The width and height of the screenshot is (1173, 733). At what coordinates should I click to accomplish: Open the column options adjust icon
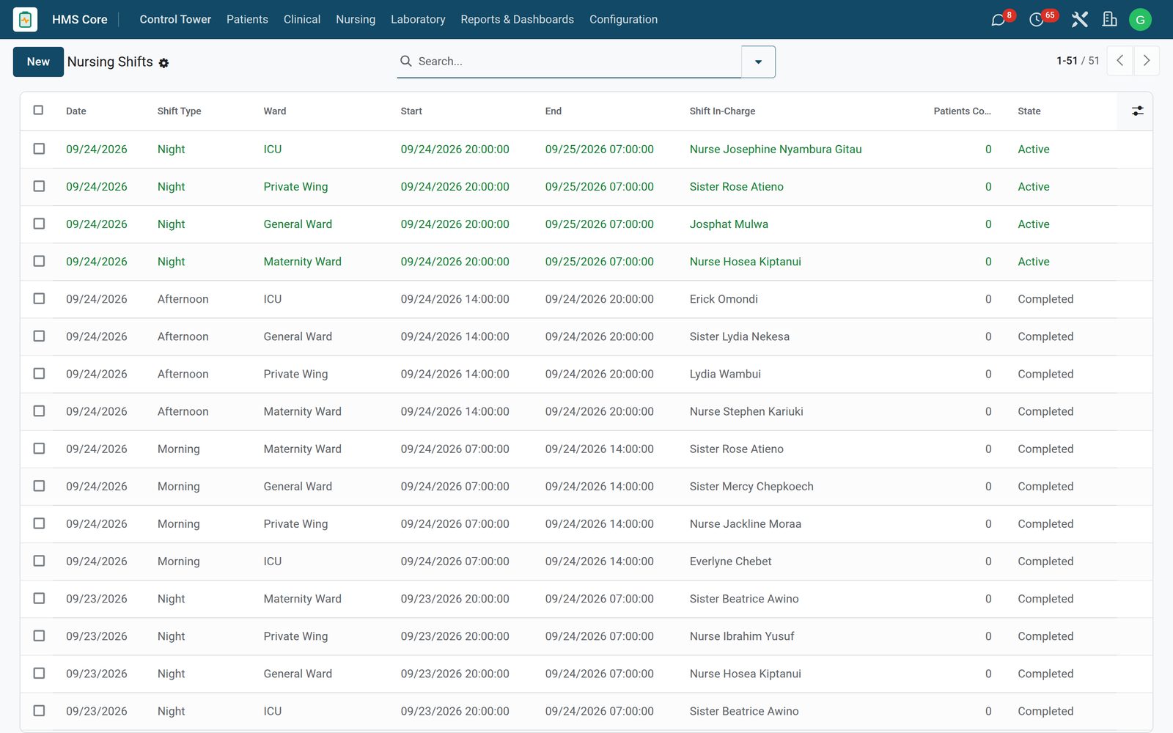click(x=1137, y=111)
